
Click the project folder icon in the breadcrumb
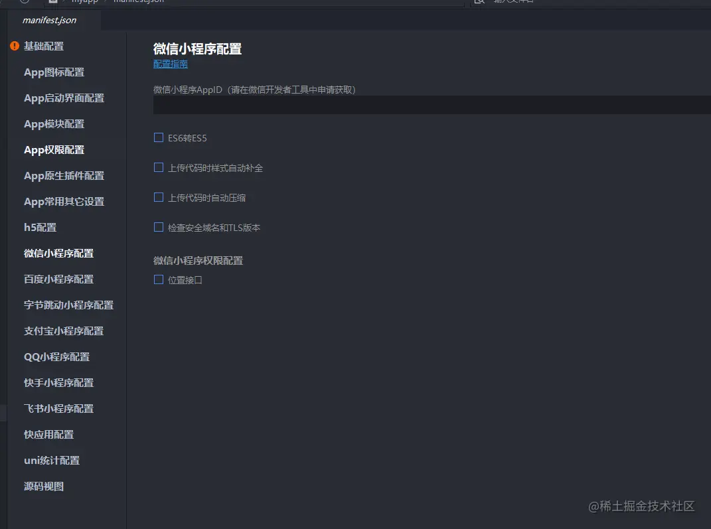tap(52, 2)
